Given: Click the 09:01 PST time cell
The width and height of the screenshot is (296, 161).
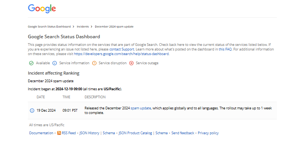Looking at the screenshot, I should pos(70,111).
